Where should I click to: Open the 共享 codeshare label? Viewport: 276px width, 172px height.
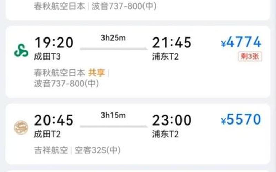tap(97, 73)
